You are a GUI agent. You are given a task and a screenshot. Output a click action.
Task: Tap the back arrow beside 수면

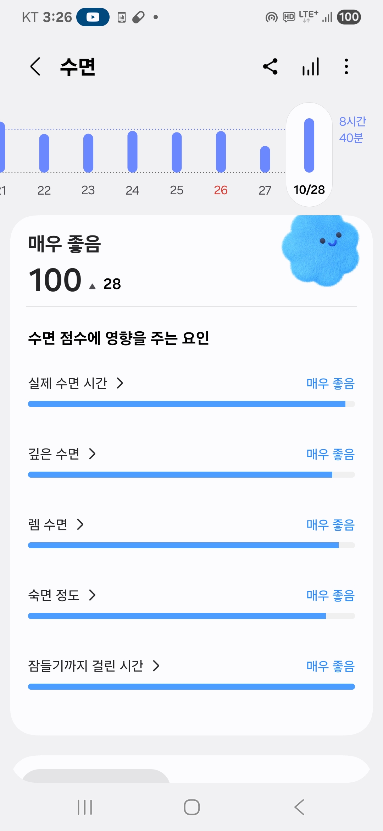(x=35, y=66)
